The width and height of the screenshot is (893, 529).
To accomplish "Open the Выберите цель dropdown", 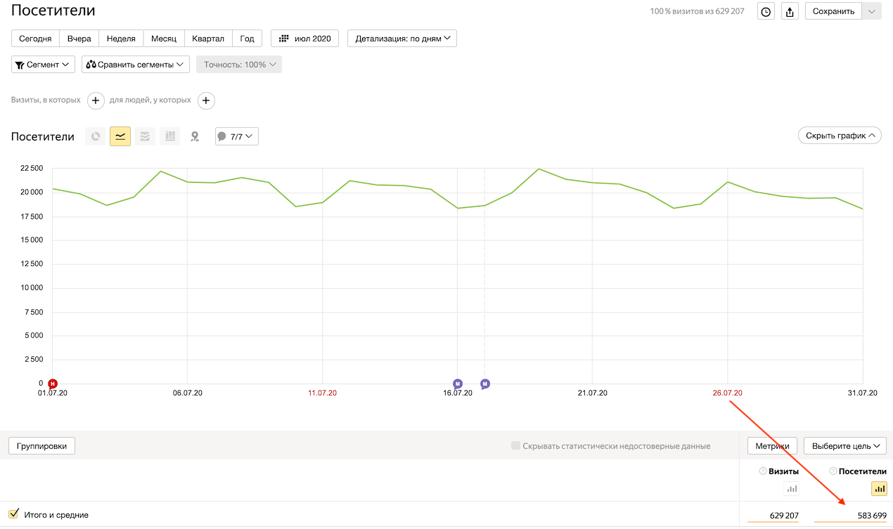I will [x=844, y=446].
